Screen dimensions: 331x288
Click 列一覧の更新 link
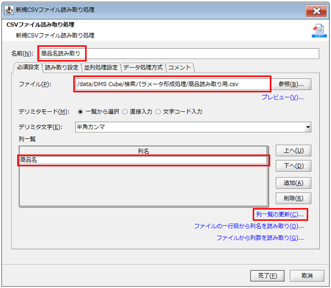280,215
